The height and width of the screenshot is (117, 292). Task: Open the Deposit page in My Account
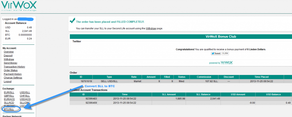pos(8,55)
